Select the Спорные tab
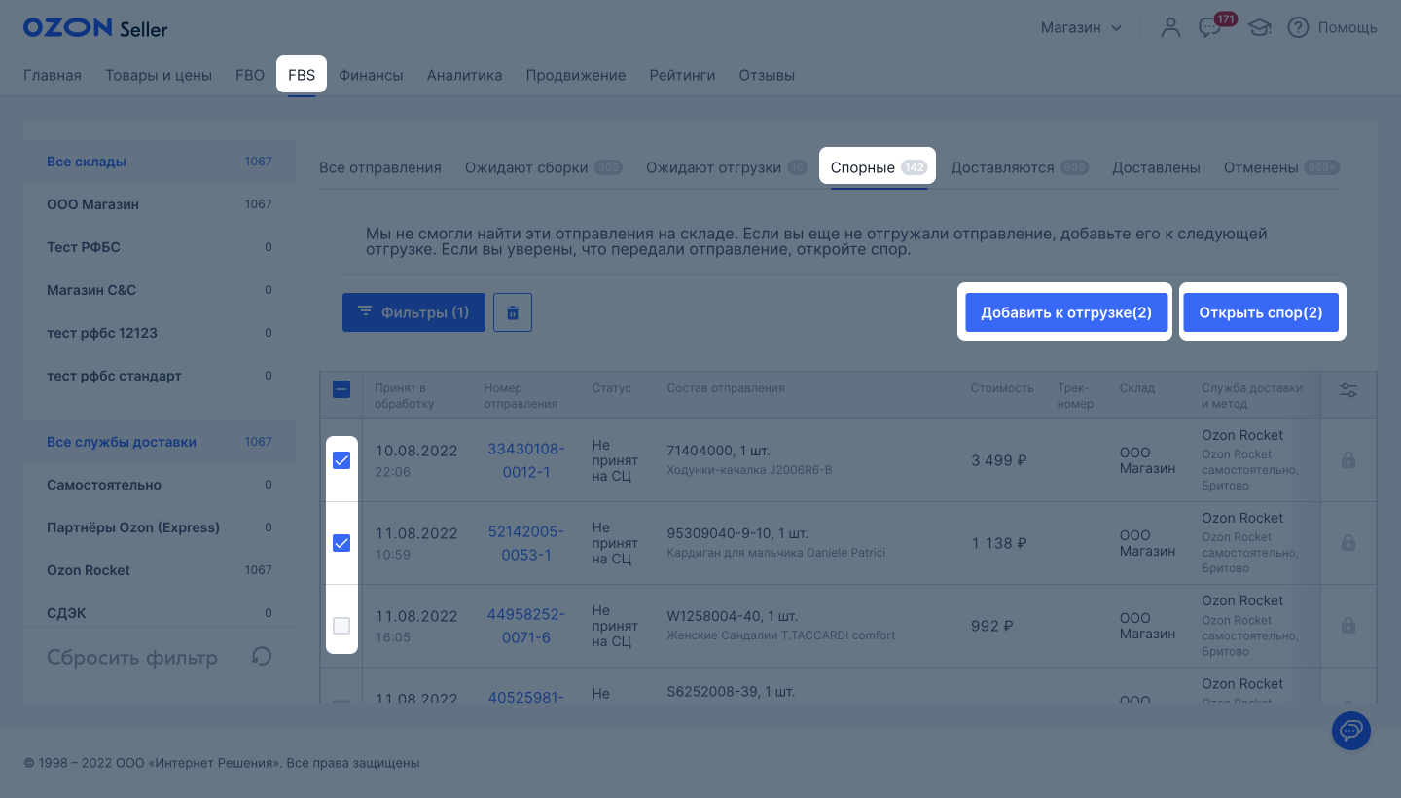1401x798 pixels. (x=878, y=167)
